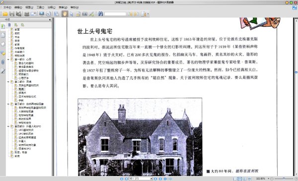Open search options dropdown arrow in toolbar
The image size is (298, 181).
coord(148,14)
